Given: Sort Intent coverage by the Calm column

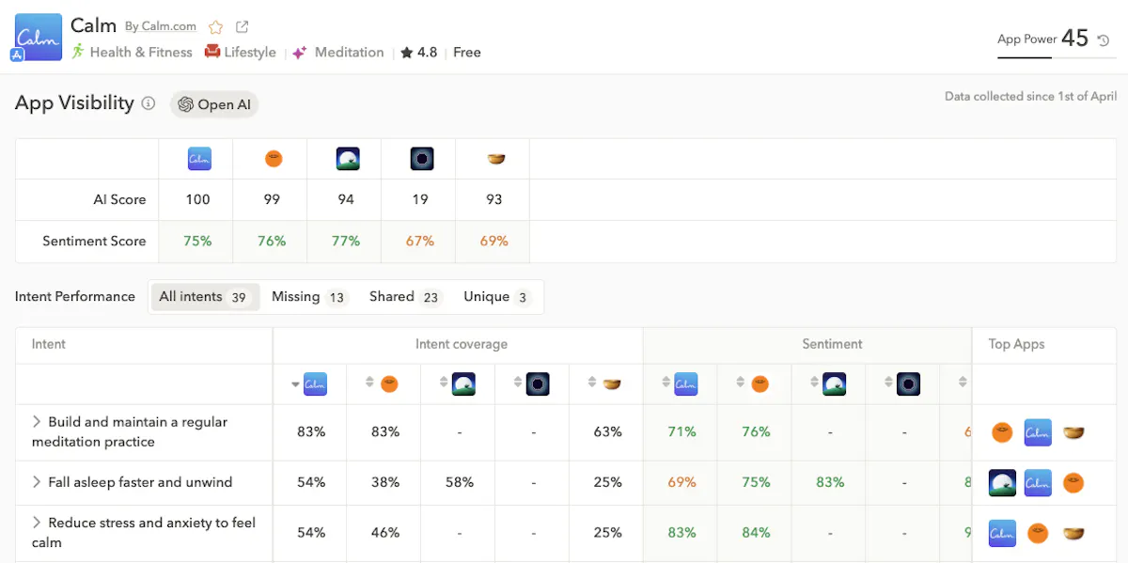Looking at the screenshot, I should [x=297, y=383].
